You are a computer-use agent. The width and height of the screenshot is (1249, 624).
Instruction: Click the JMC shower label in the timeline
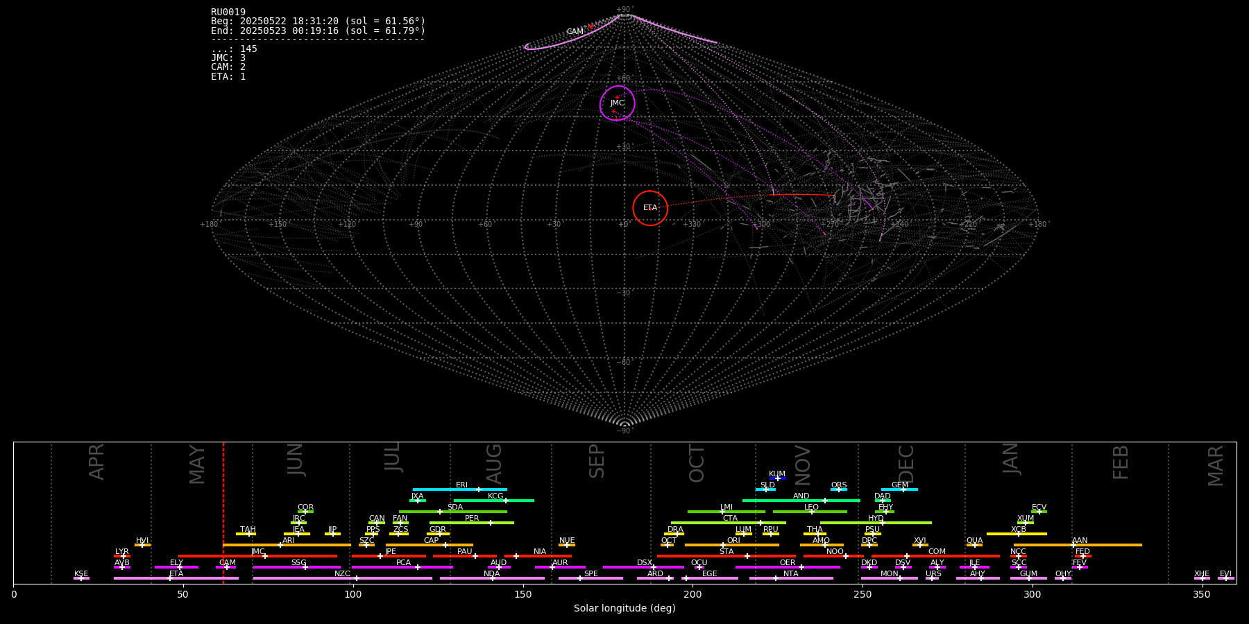point(258,552)
